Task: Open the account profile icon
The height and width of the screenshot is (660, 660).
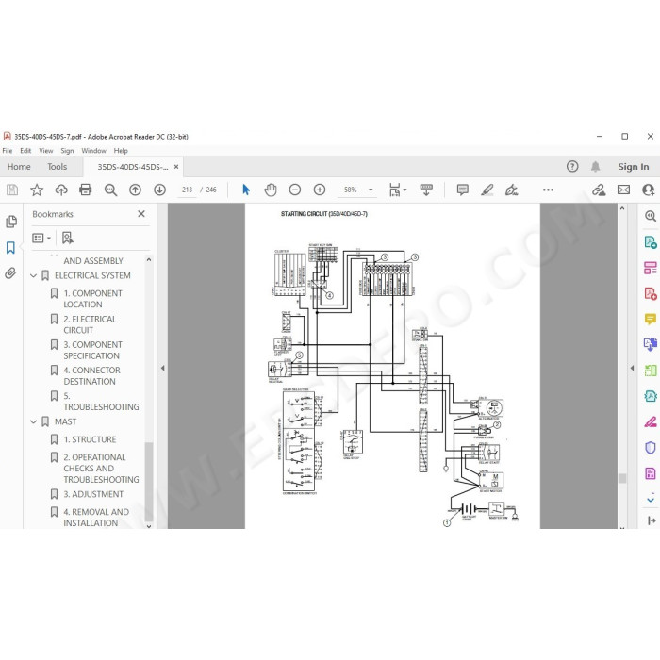Action: pyautogui.click(x=649, y=190)
